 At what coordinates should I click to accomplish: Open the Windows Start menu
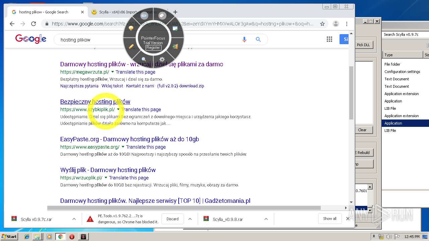tap(9, 237)
